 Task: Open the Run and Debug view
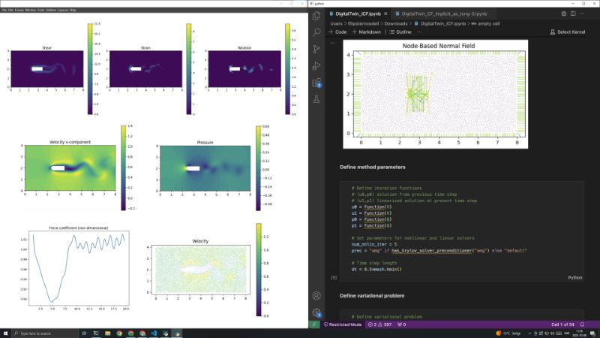316,65
